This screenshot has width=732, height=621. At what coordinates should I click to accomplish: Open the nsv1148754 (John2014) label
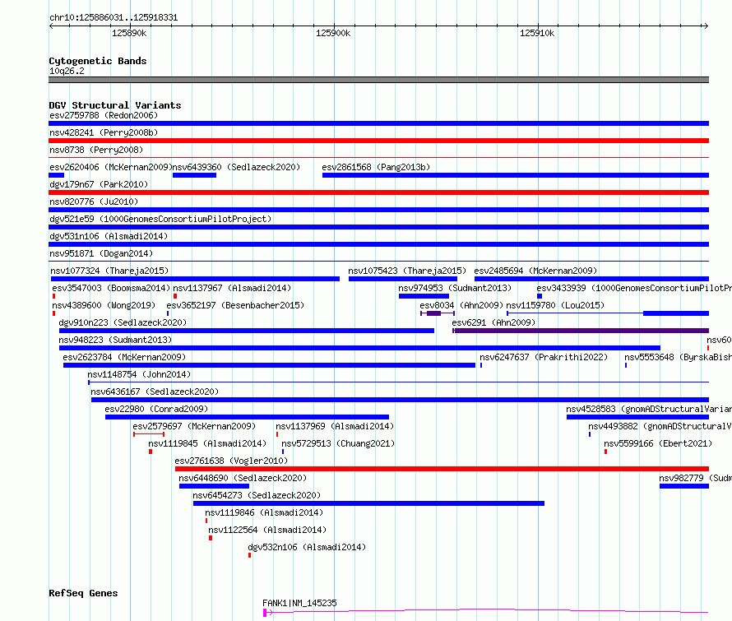139,374
